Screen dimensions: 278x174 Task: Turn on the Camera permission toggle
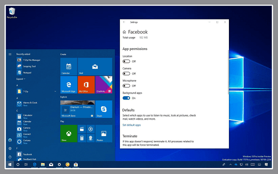(x=126, y=74)
